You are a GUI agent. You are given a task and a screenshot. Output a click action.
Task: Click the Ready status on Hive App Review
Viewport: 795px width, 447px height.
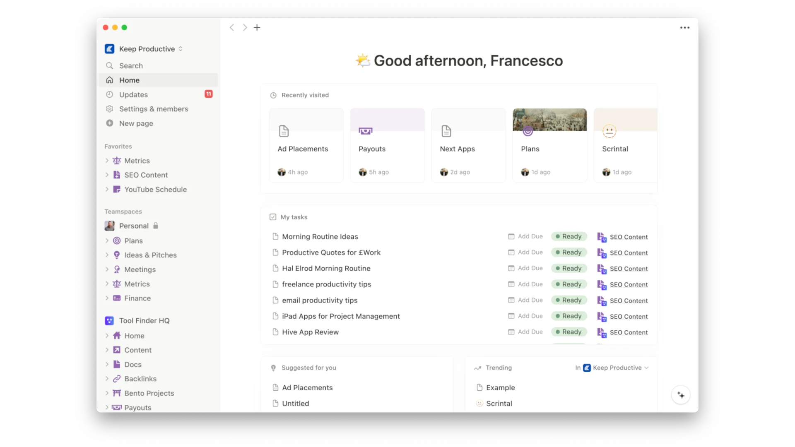[569, 332]
